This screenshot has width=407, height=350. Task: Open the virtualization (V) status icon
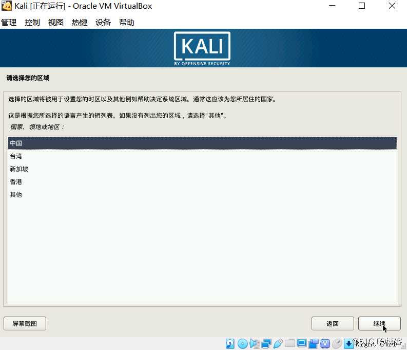pyautogui.click(x=325, y=344)
